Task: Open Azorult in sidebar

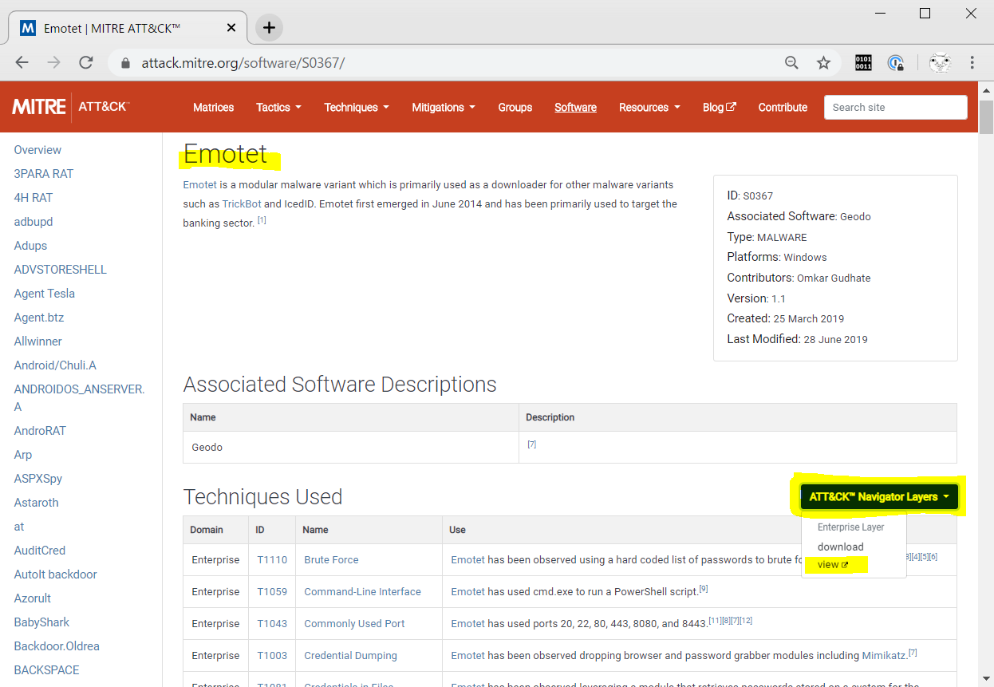Action: [33, 598]
